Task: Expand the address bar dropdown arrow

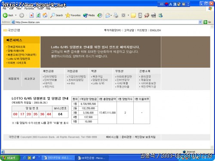Action: (x=200, y=22)
